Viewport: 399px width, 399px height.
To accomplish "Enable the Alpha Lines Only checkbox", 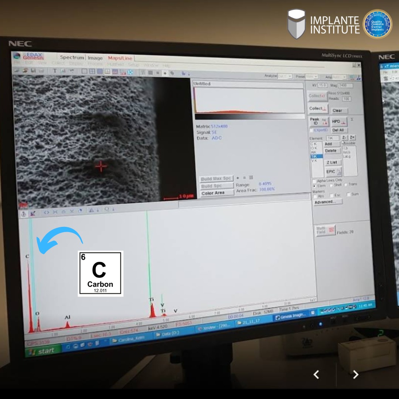I will 314,181.
